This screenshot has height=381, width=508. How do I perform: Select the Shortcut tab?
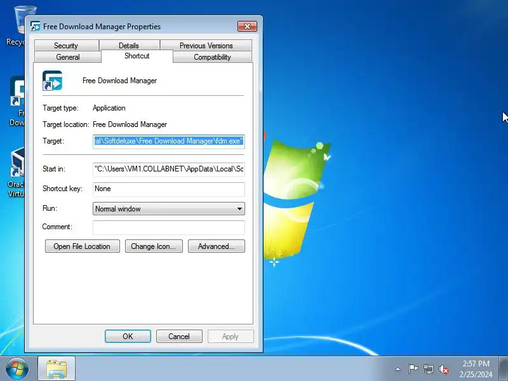[137, 56]
